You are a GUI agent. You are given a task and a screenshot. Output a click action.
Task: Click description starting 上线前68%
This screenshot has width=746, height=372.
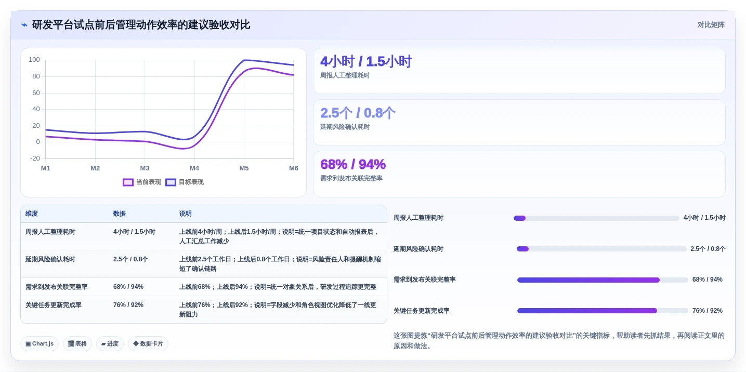coord(278,287)
